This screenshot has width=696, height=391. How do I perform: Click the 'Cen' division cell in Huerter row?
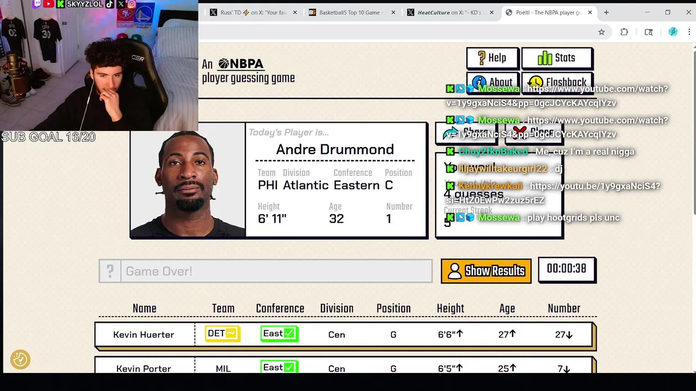click(337, 335)
